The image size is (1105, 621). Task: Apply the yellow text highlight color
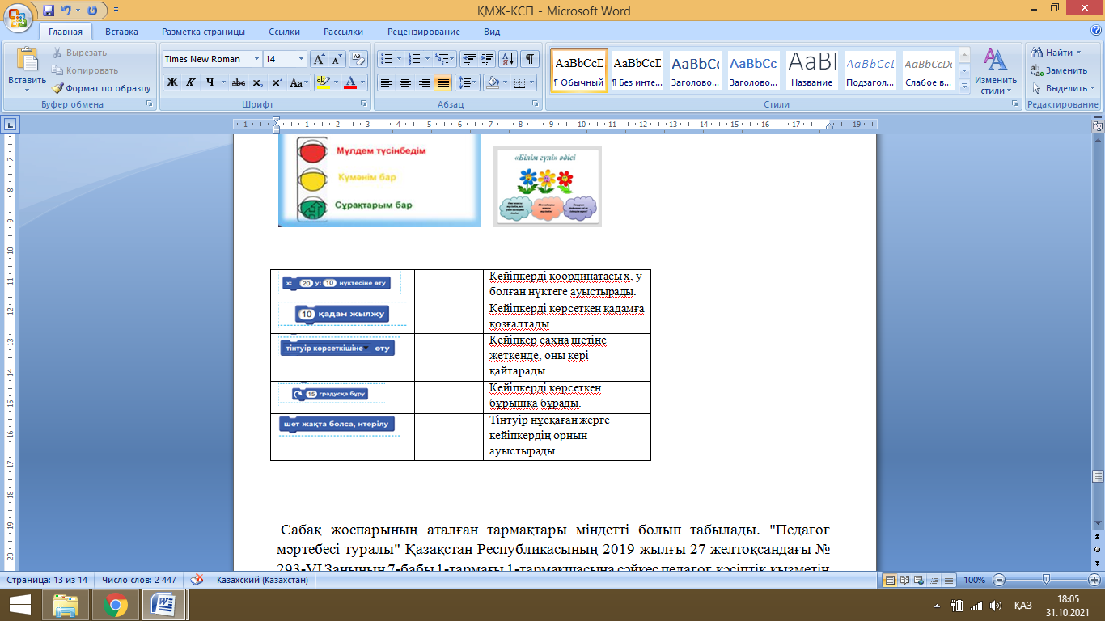click(322, 82)
